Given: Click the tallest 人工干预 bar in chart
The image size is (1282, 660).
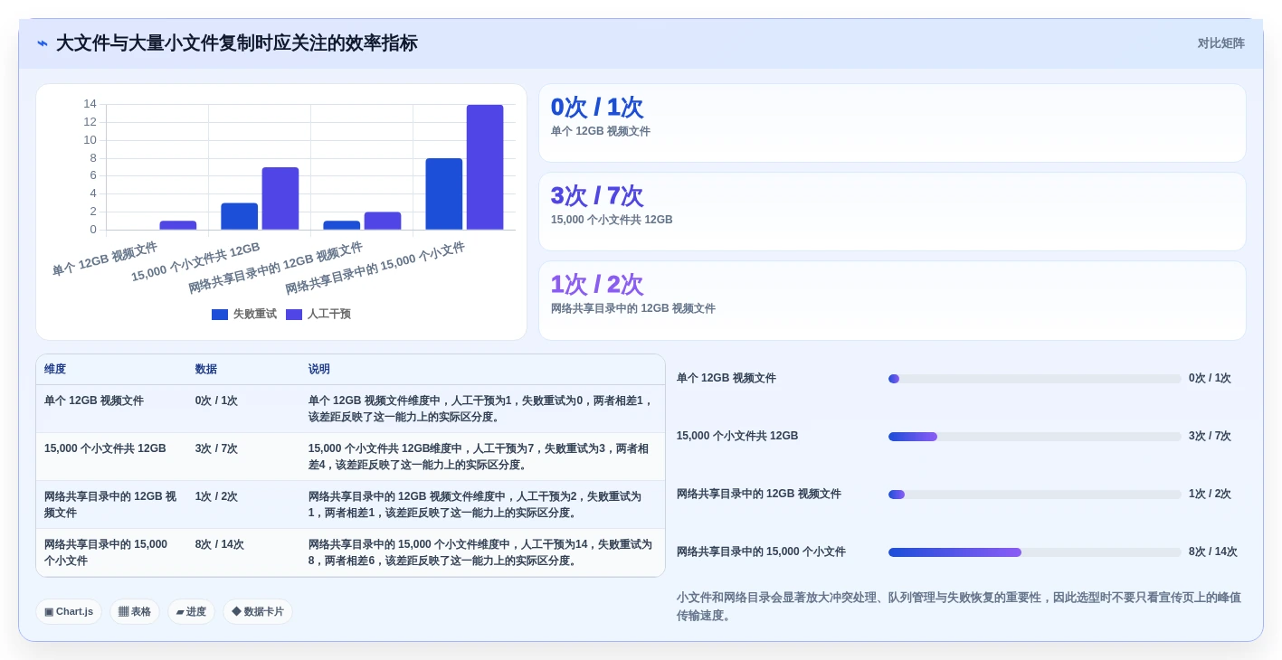Looking at the screenshot, I should point(485,167).
